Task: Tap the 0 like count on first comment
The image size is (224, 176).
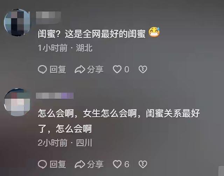Action: click(x=127, y=69)
